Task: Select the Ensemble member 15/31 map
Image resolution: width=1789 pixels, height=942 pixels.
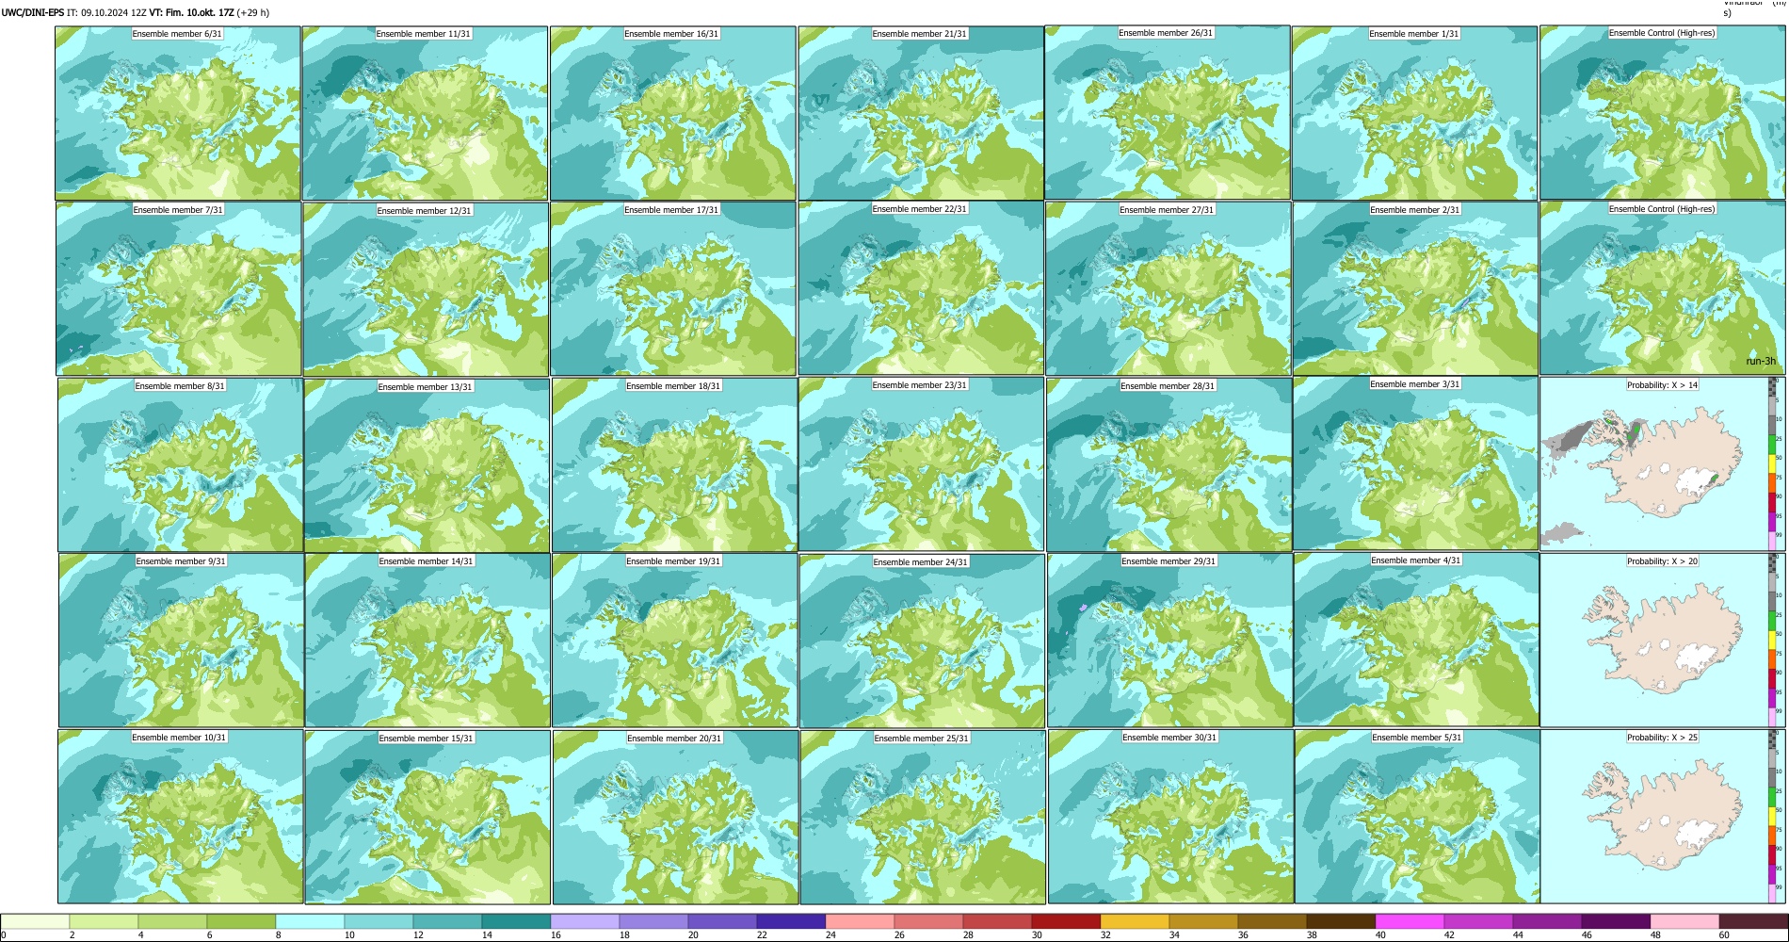Action: [427, 817]
